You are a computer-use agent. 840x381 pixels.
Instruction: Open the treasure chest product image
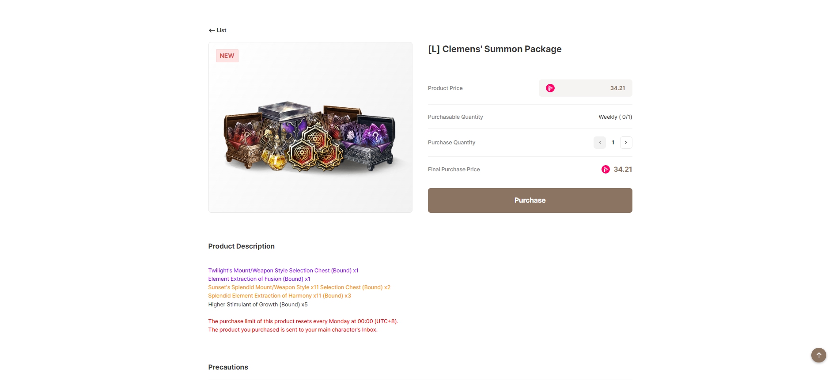pos(310,137)
